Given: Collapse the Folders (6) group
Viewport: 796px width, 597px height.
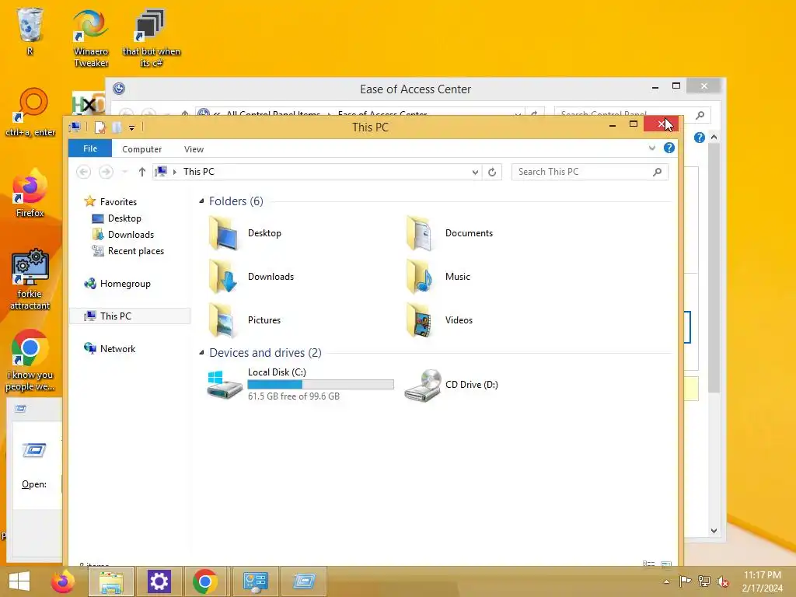Looking at the screenshot, I should (x=201, y=201).
